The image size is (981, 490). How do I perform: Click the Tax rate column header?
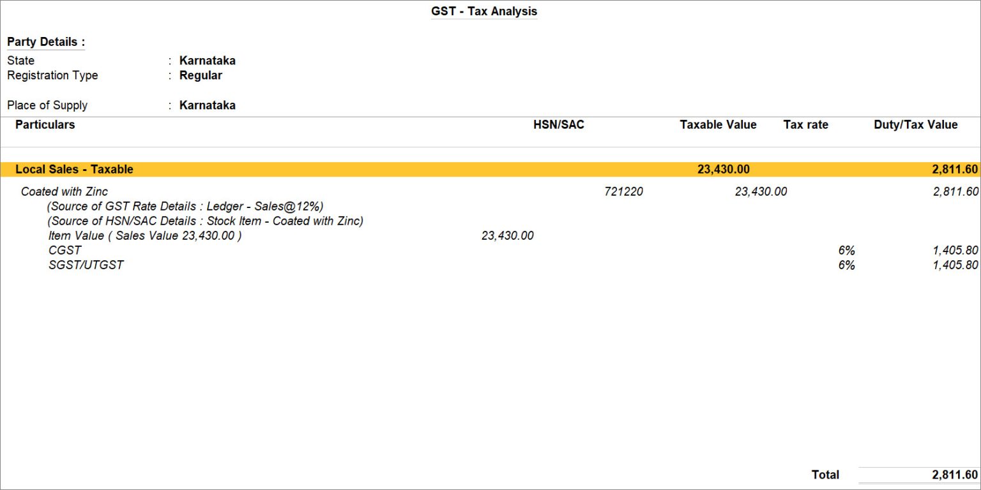click(x=806, y=124)
